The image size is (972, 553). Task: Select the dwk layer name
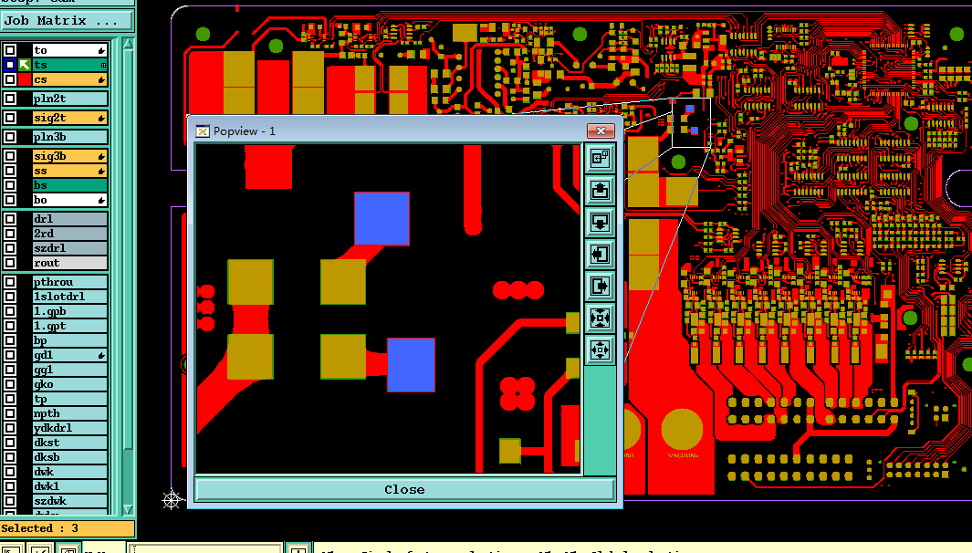click(70, 472)
